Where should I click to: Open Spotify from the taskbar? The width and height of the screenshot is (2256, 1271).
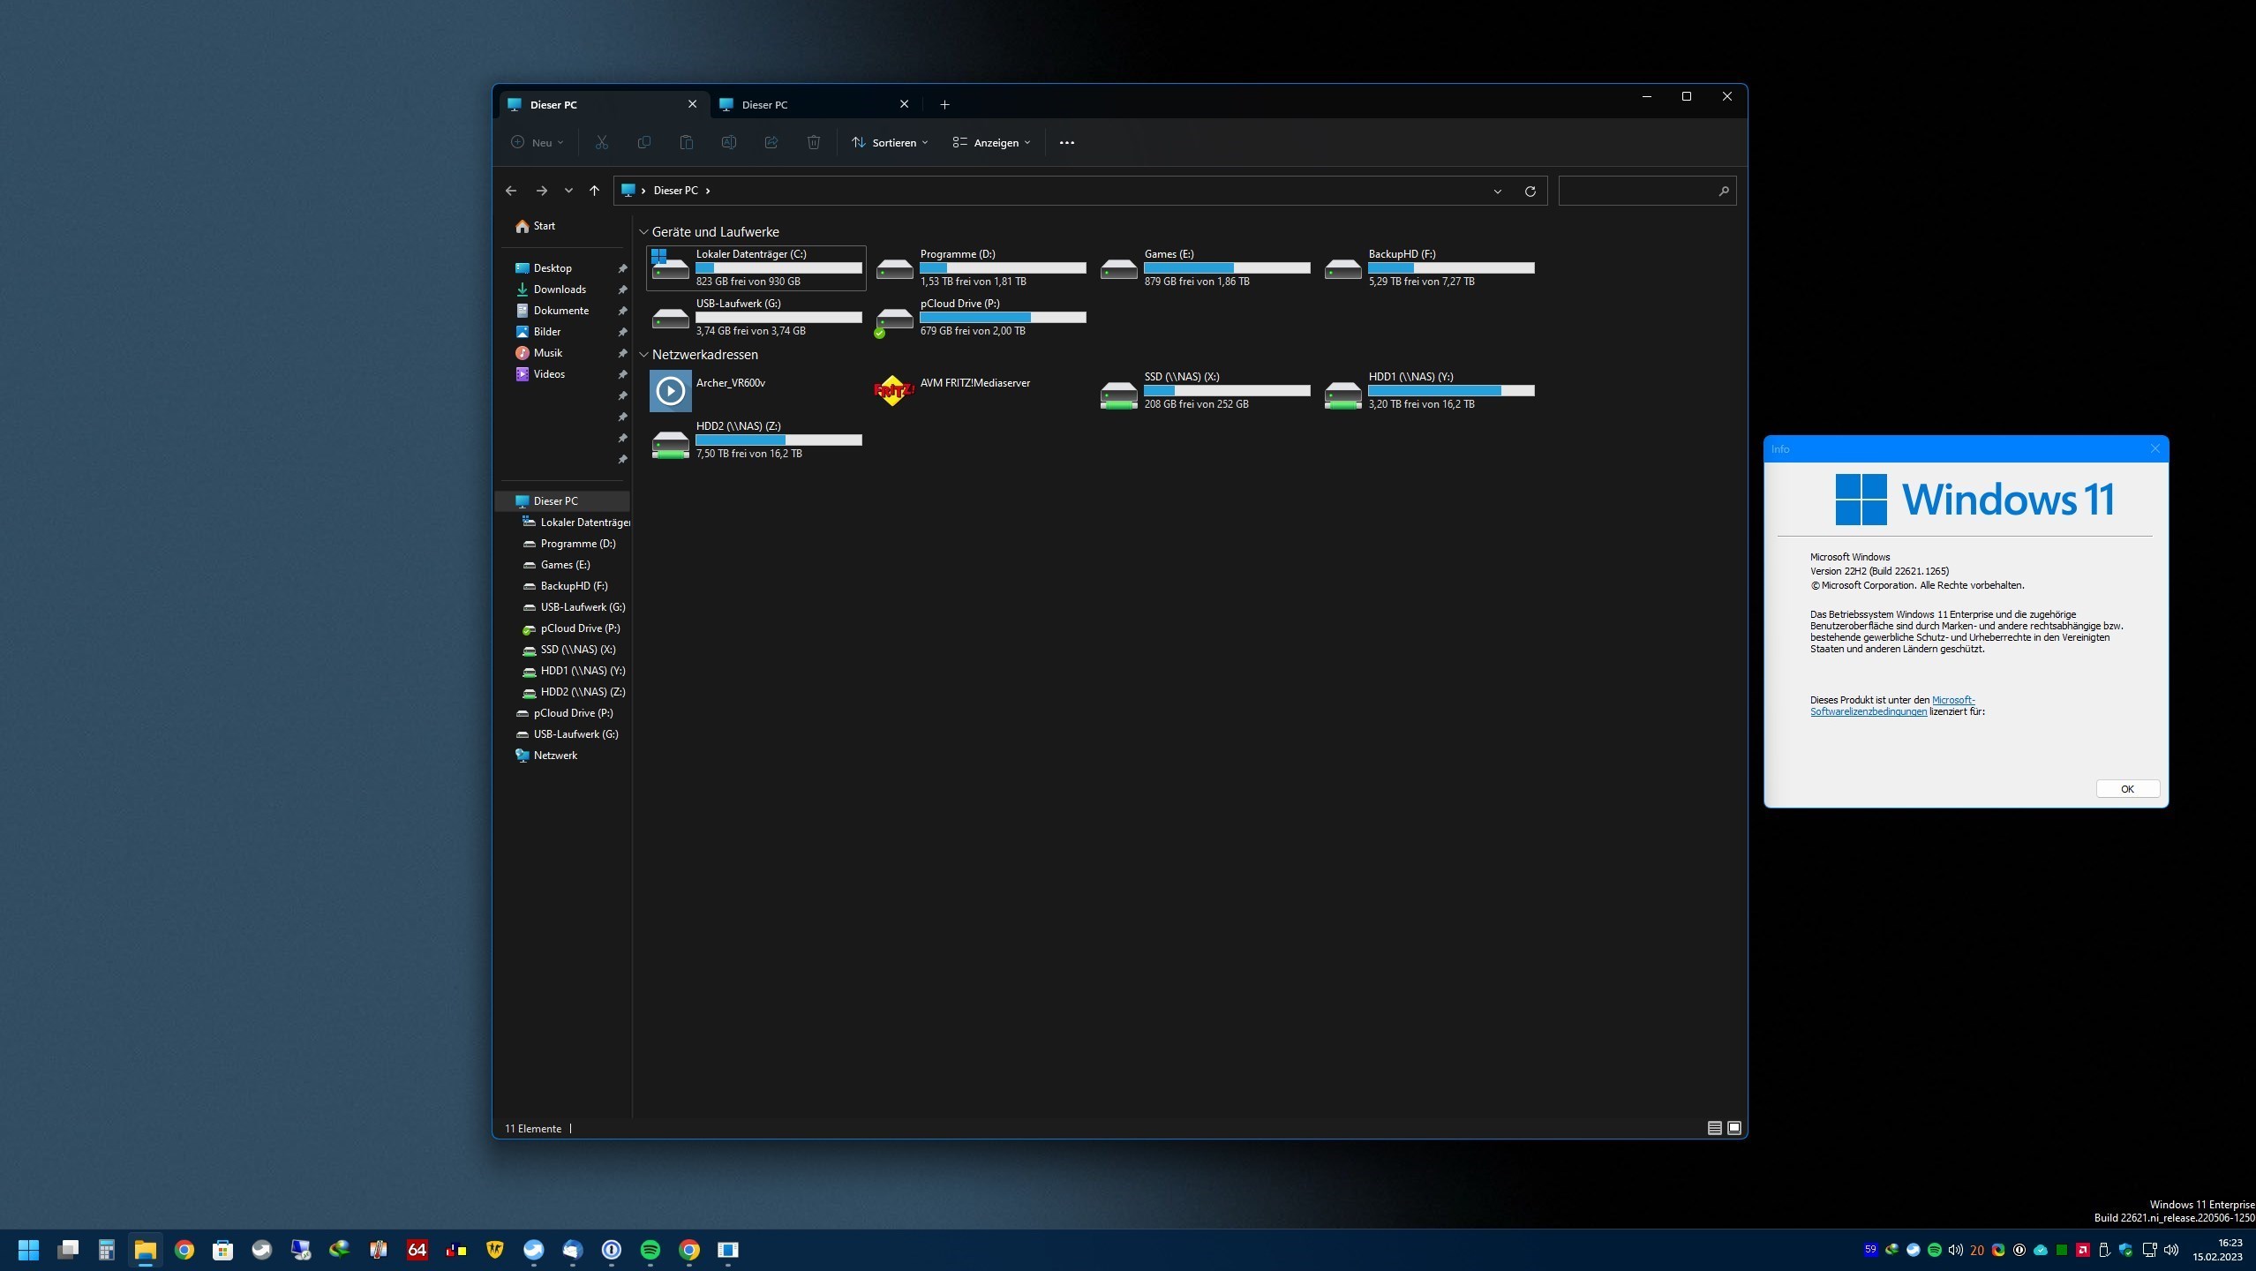650,1249
